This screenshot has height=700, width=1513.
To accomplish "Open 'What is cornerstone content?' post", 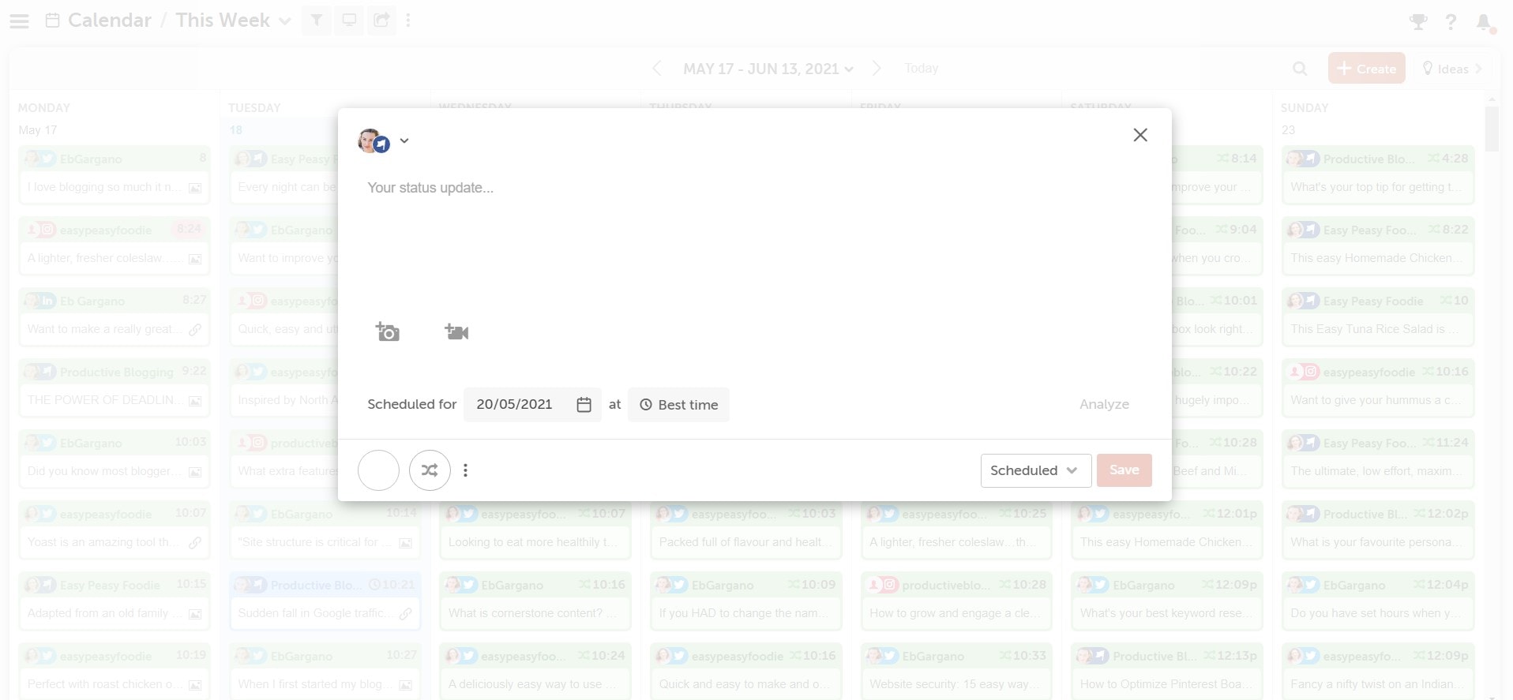I will click(x=535, y=600).
